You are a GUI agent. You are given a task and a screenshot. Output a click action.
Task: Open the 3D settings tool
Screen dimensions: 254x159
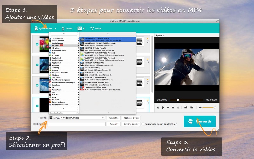point(81,28)
